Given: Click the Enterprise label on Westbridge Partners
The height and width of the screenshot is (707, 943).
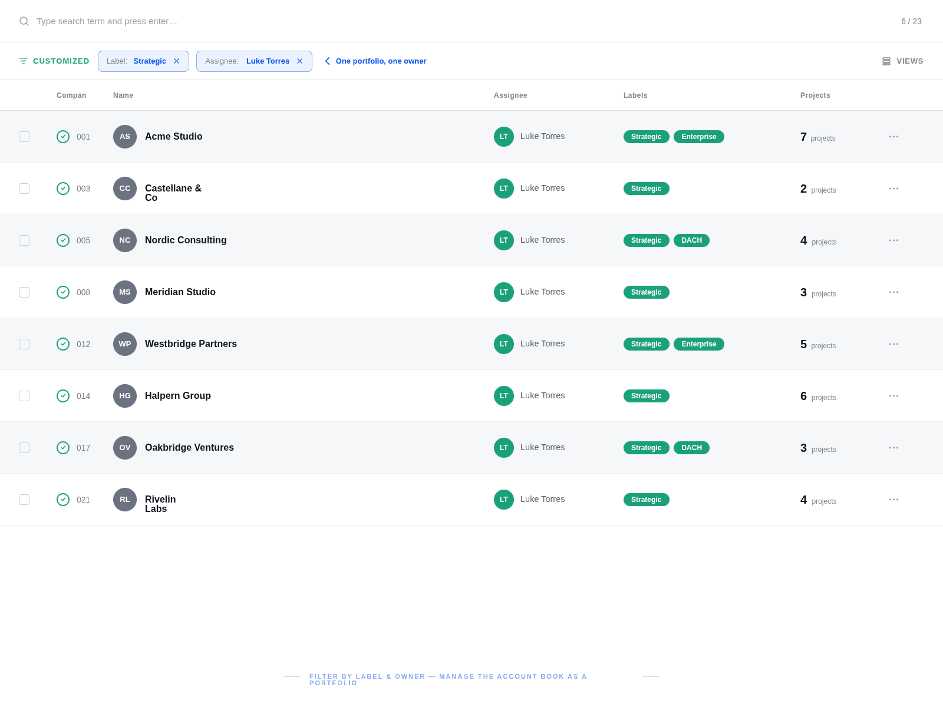Looking at the screenshot, I should (x=699, y=344).
